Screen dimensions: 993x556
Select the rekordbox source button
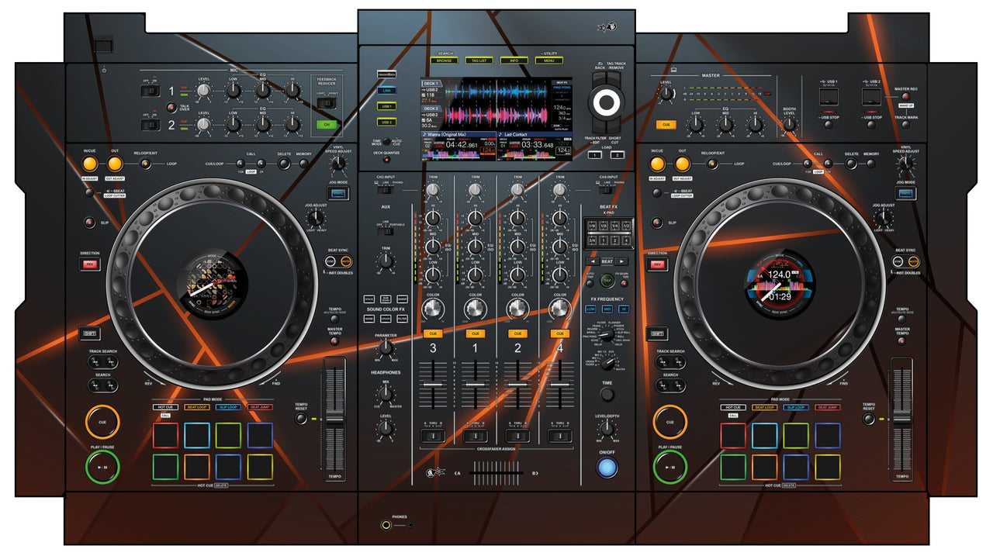coord(386,75)
